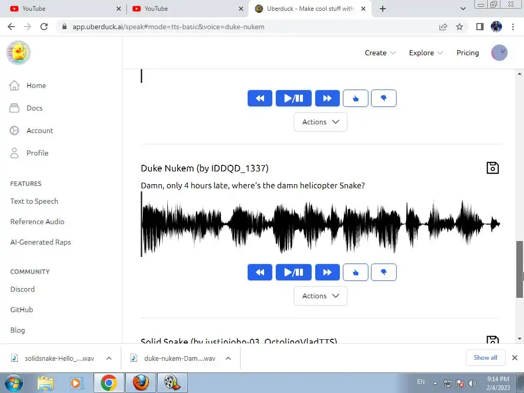Click the Uberduck duck logo
Viewport: 524px width, 393px height.
pyautogui.click(x=18, y=53)
